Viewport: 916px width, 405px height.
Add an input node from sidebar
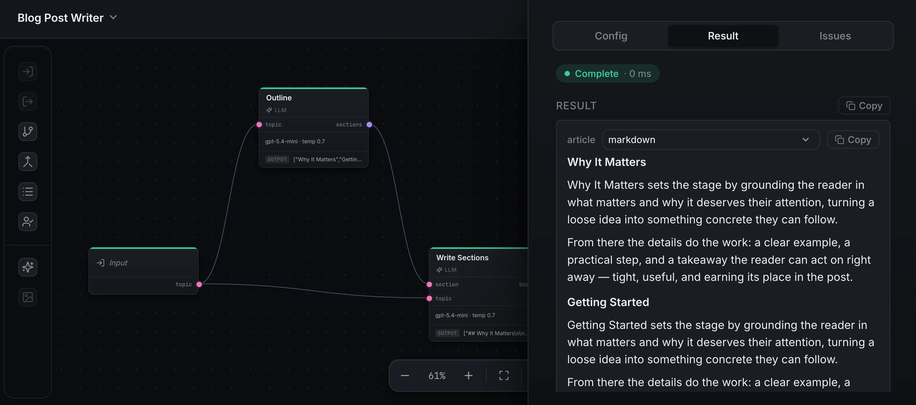(28, 72)
